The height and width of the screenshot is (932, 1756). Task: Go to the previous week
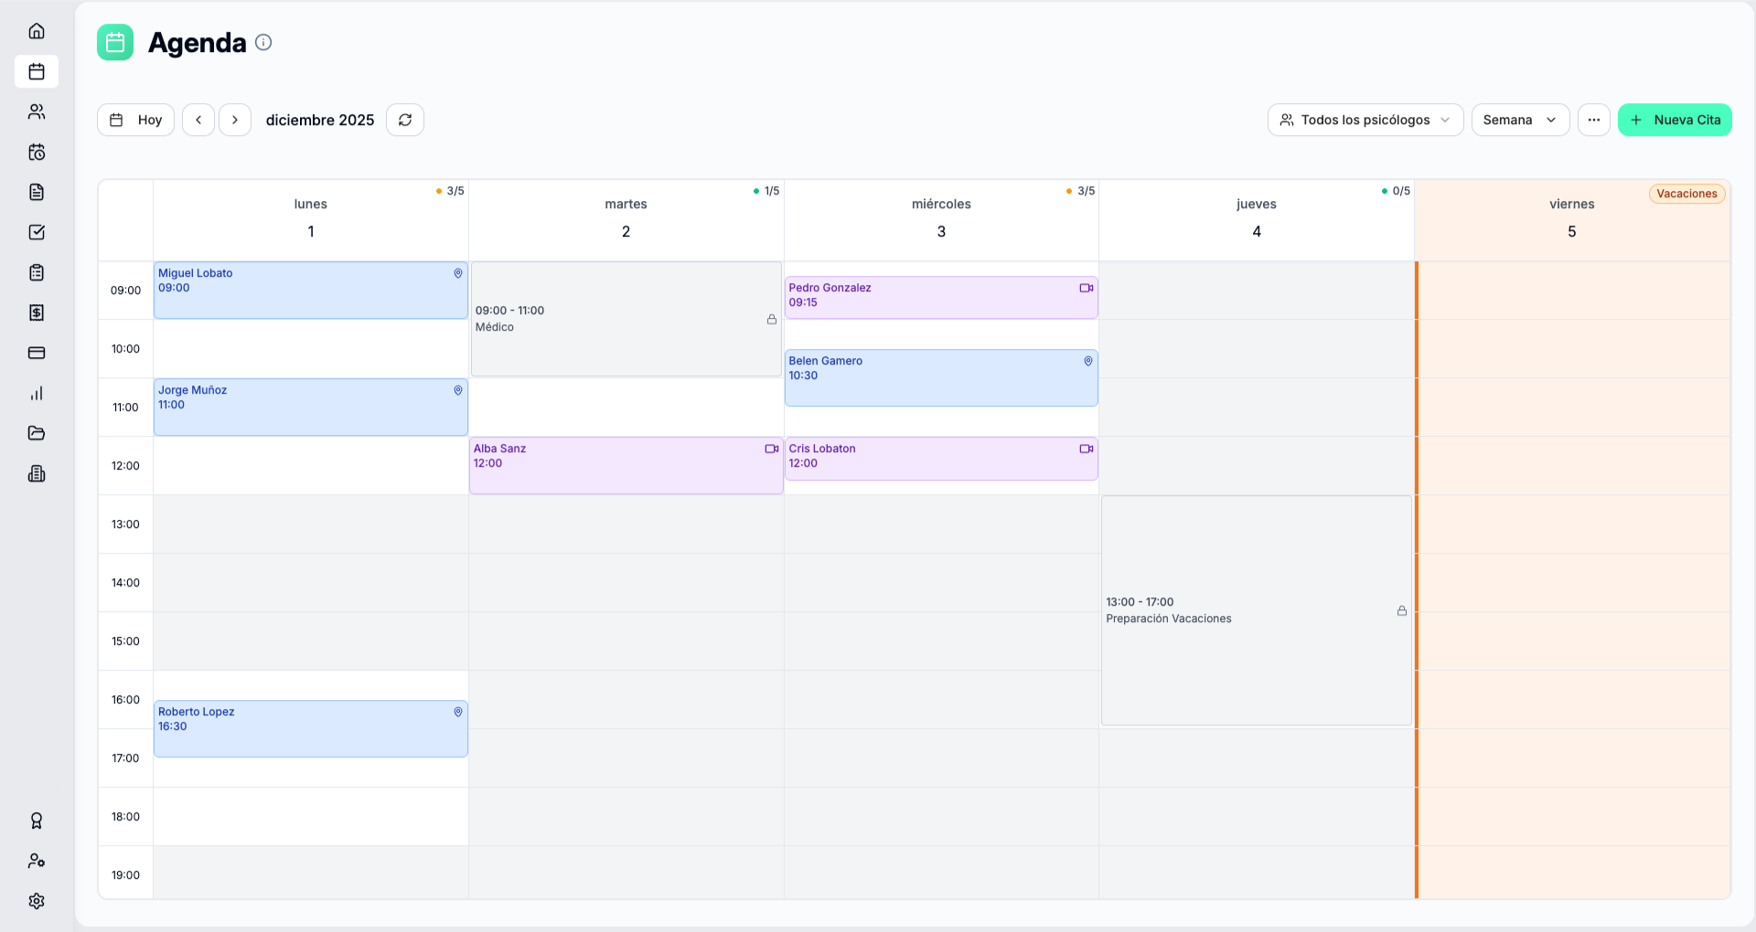pyautogui.click(x=198, y=120)
